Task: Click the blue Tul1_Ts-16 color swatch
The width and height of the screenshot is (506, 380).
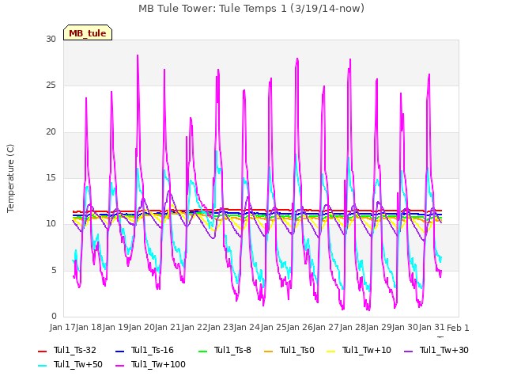Action: tap(119, 351)
